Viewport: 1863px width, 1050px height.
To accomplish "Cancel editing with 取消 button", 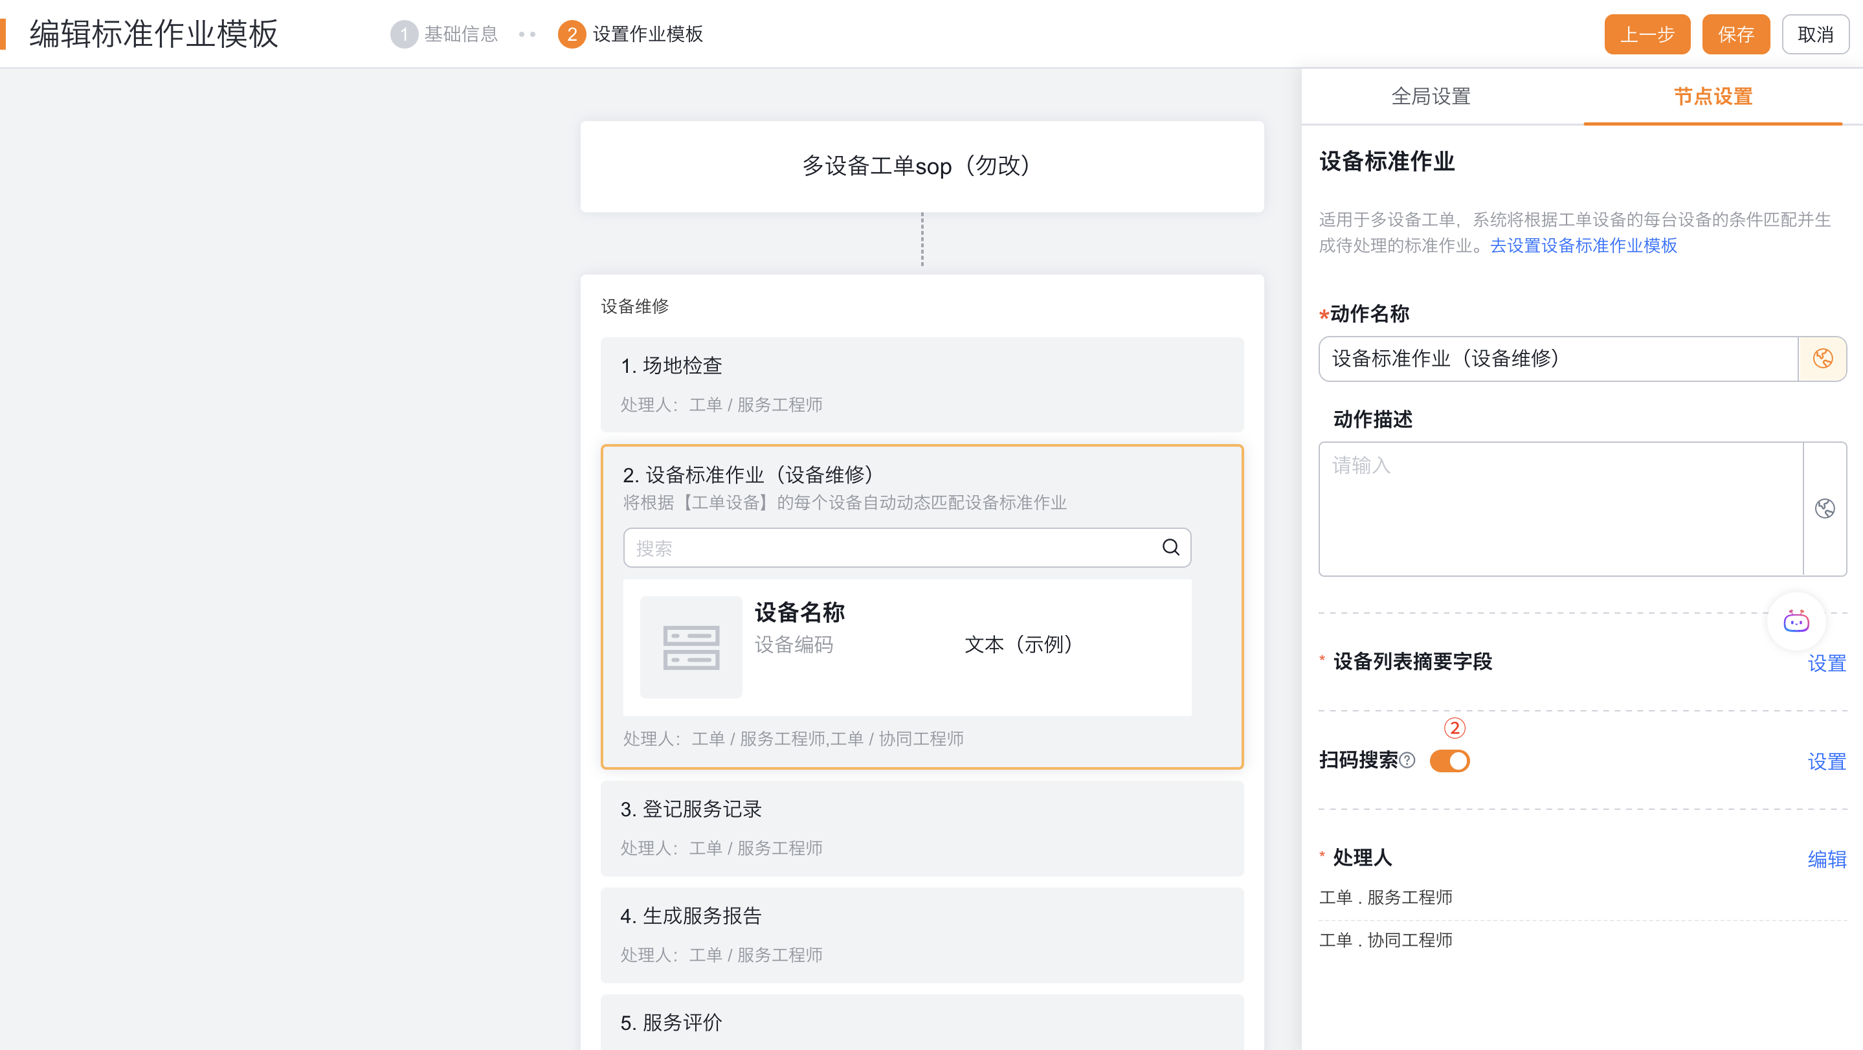I will (1814, 34).
